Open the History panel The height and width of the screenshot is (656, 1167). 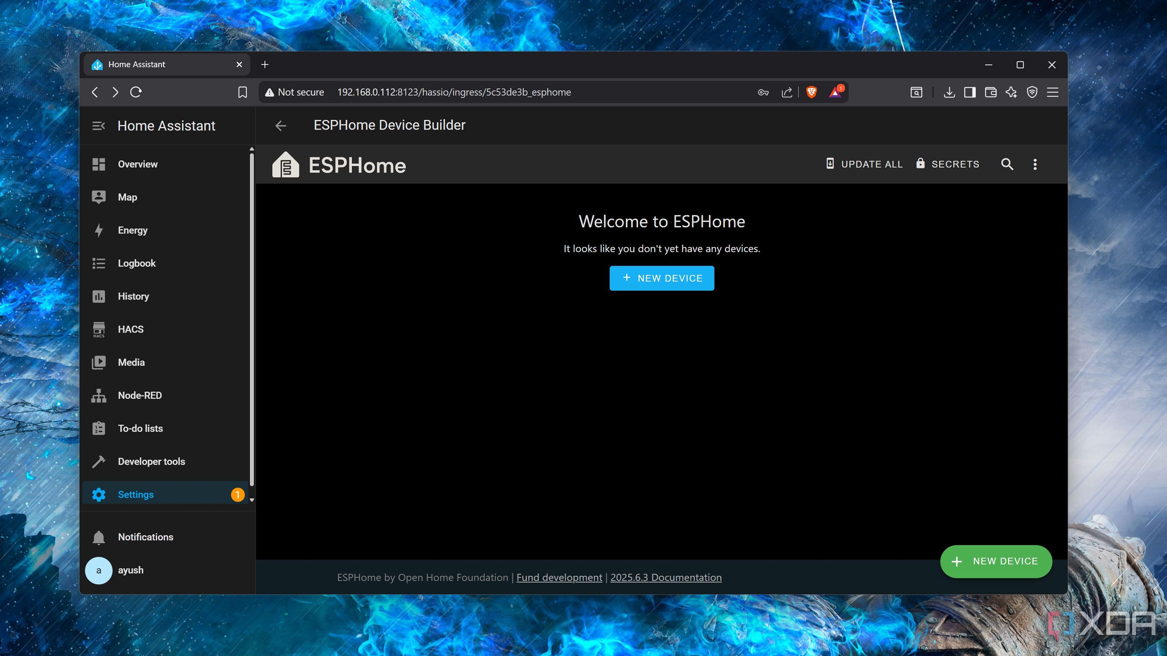click(x=165, y=296)
